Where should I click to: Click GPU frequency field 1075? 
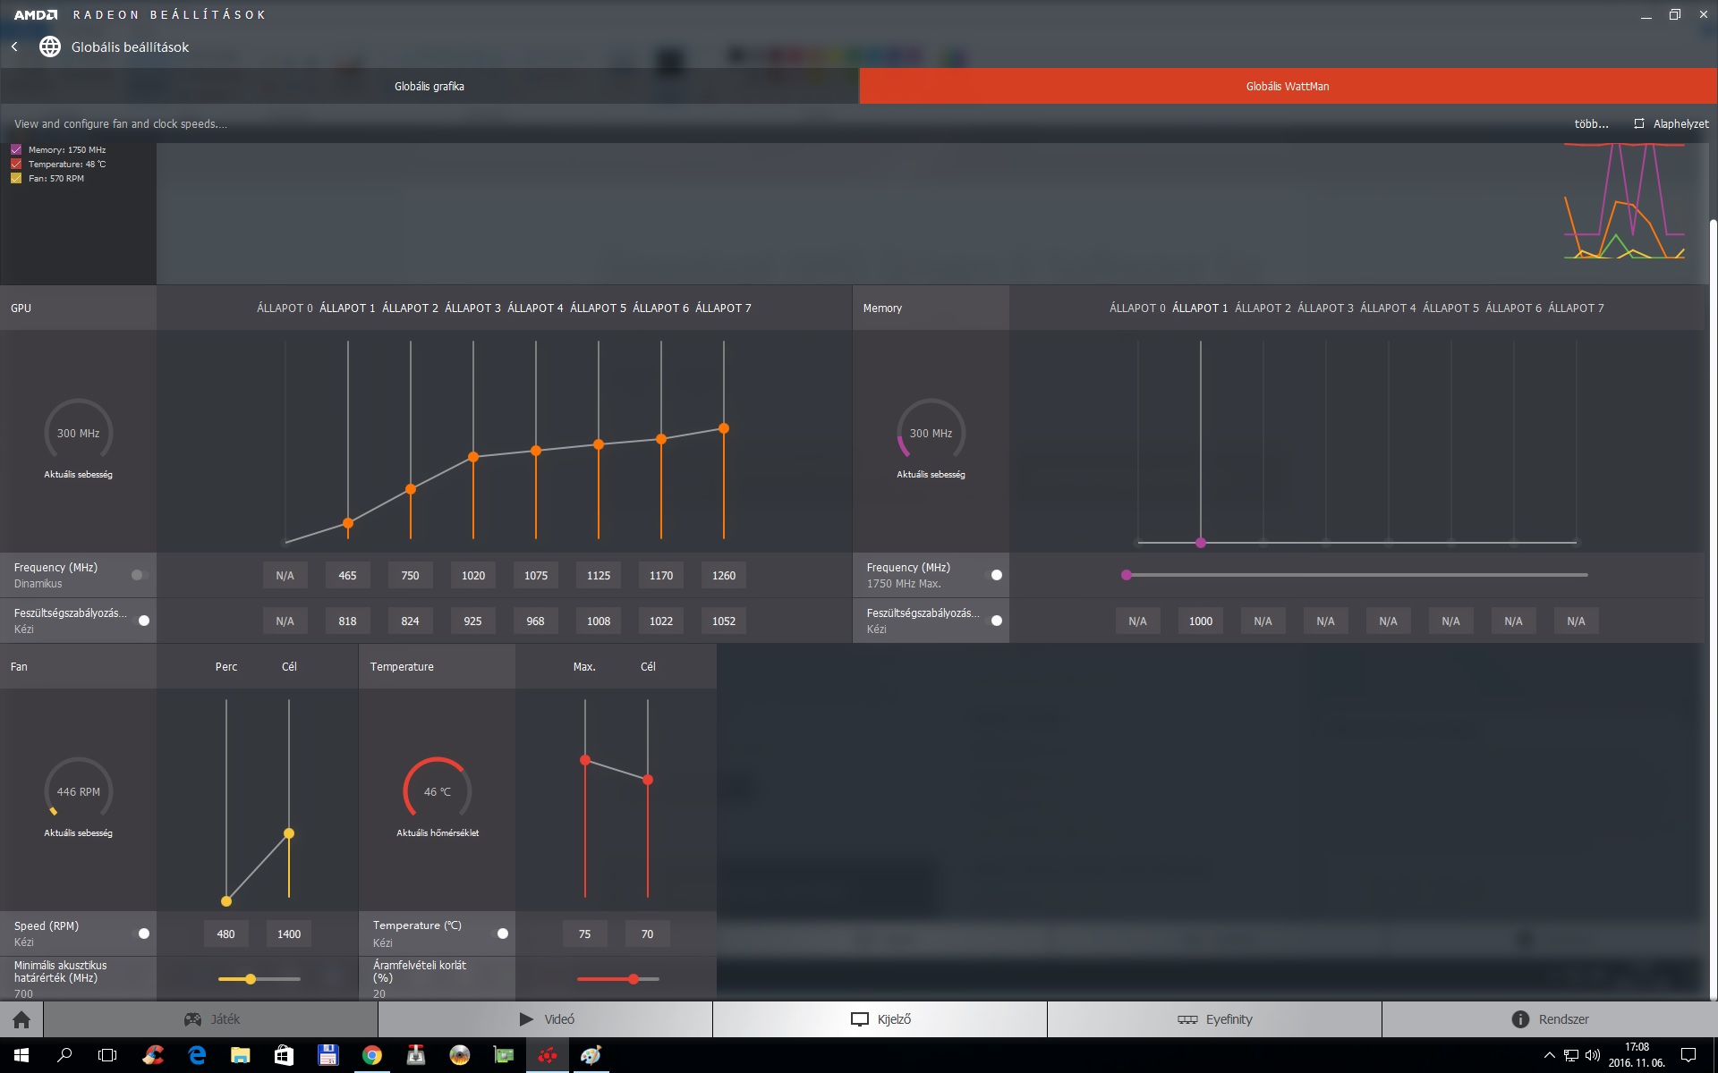point(536,576)
